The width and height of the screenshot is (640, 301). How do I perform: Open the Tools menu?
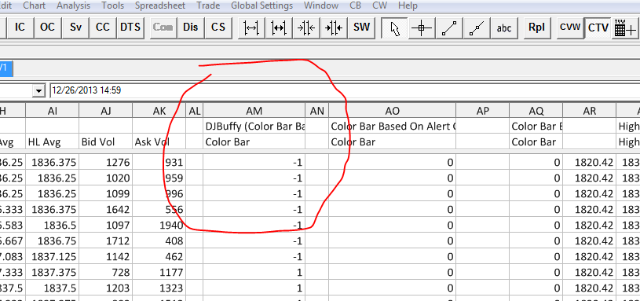(112, 6)
